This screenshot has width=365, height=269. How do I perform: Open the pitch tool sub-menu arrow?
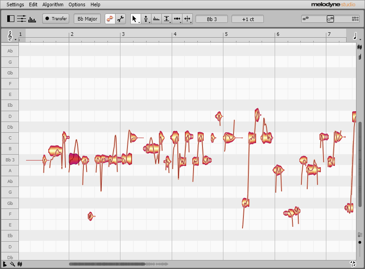click(x=149, y=22)
